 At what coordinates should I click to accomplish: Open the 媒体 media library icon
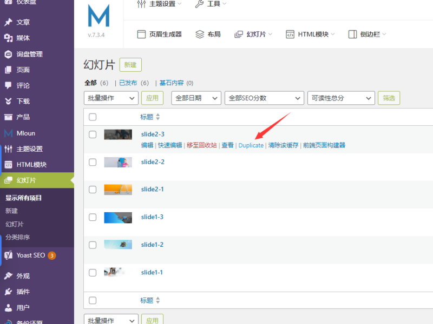8,38
